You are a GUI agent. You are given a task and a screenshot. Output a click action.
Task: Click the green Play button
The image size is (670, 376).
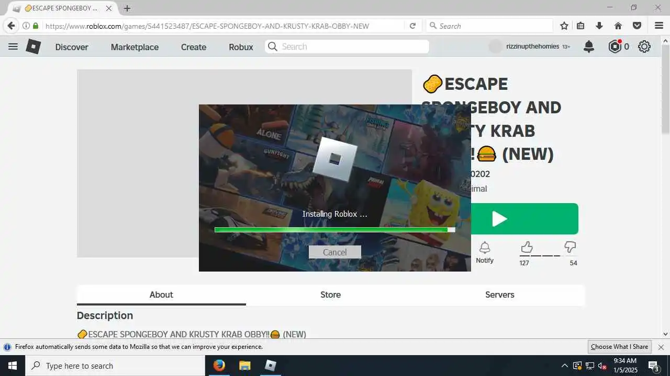pos(524,219)
